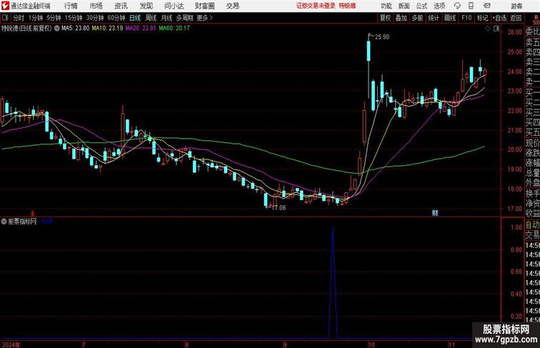Open the 资讯 menu
Screen dimensions: 540x348
coord(121,6)
